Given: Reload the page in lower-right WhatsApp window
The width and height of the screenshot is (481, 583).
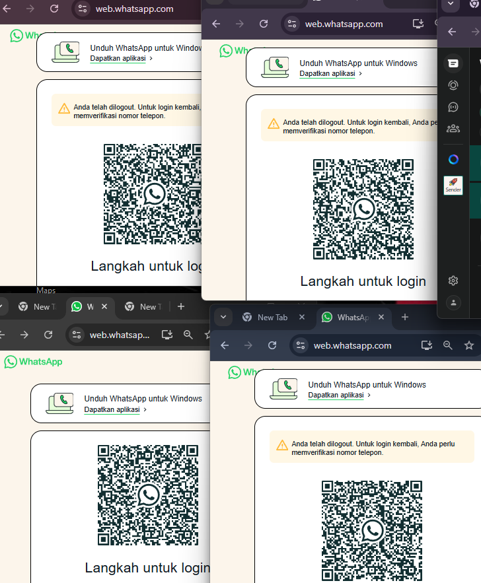Looking at the screenshot, I should (272, 345).
